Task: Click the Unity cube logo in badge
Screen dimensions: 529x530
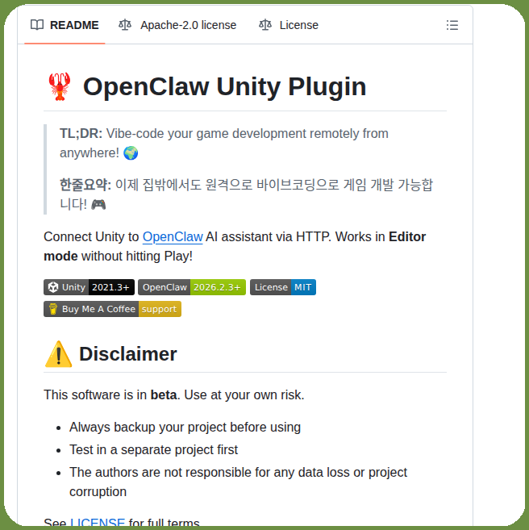Action: [x=53, y=287]
